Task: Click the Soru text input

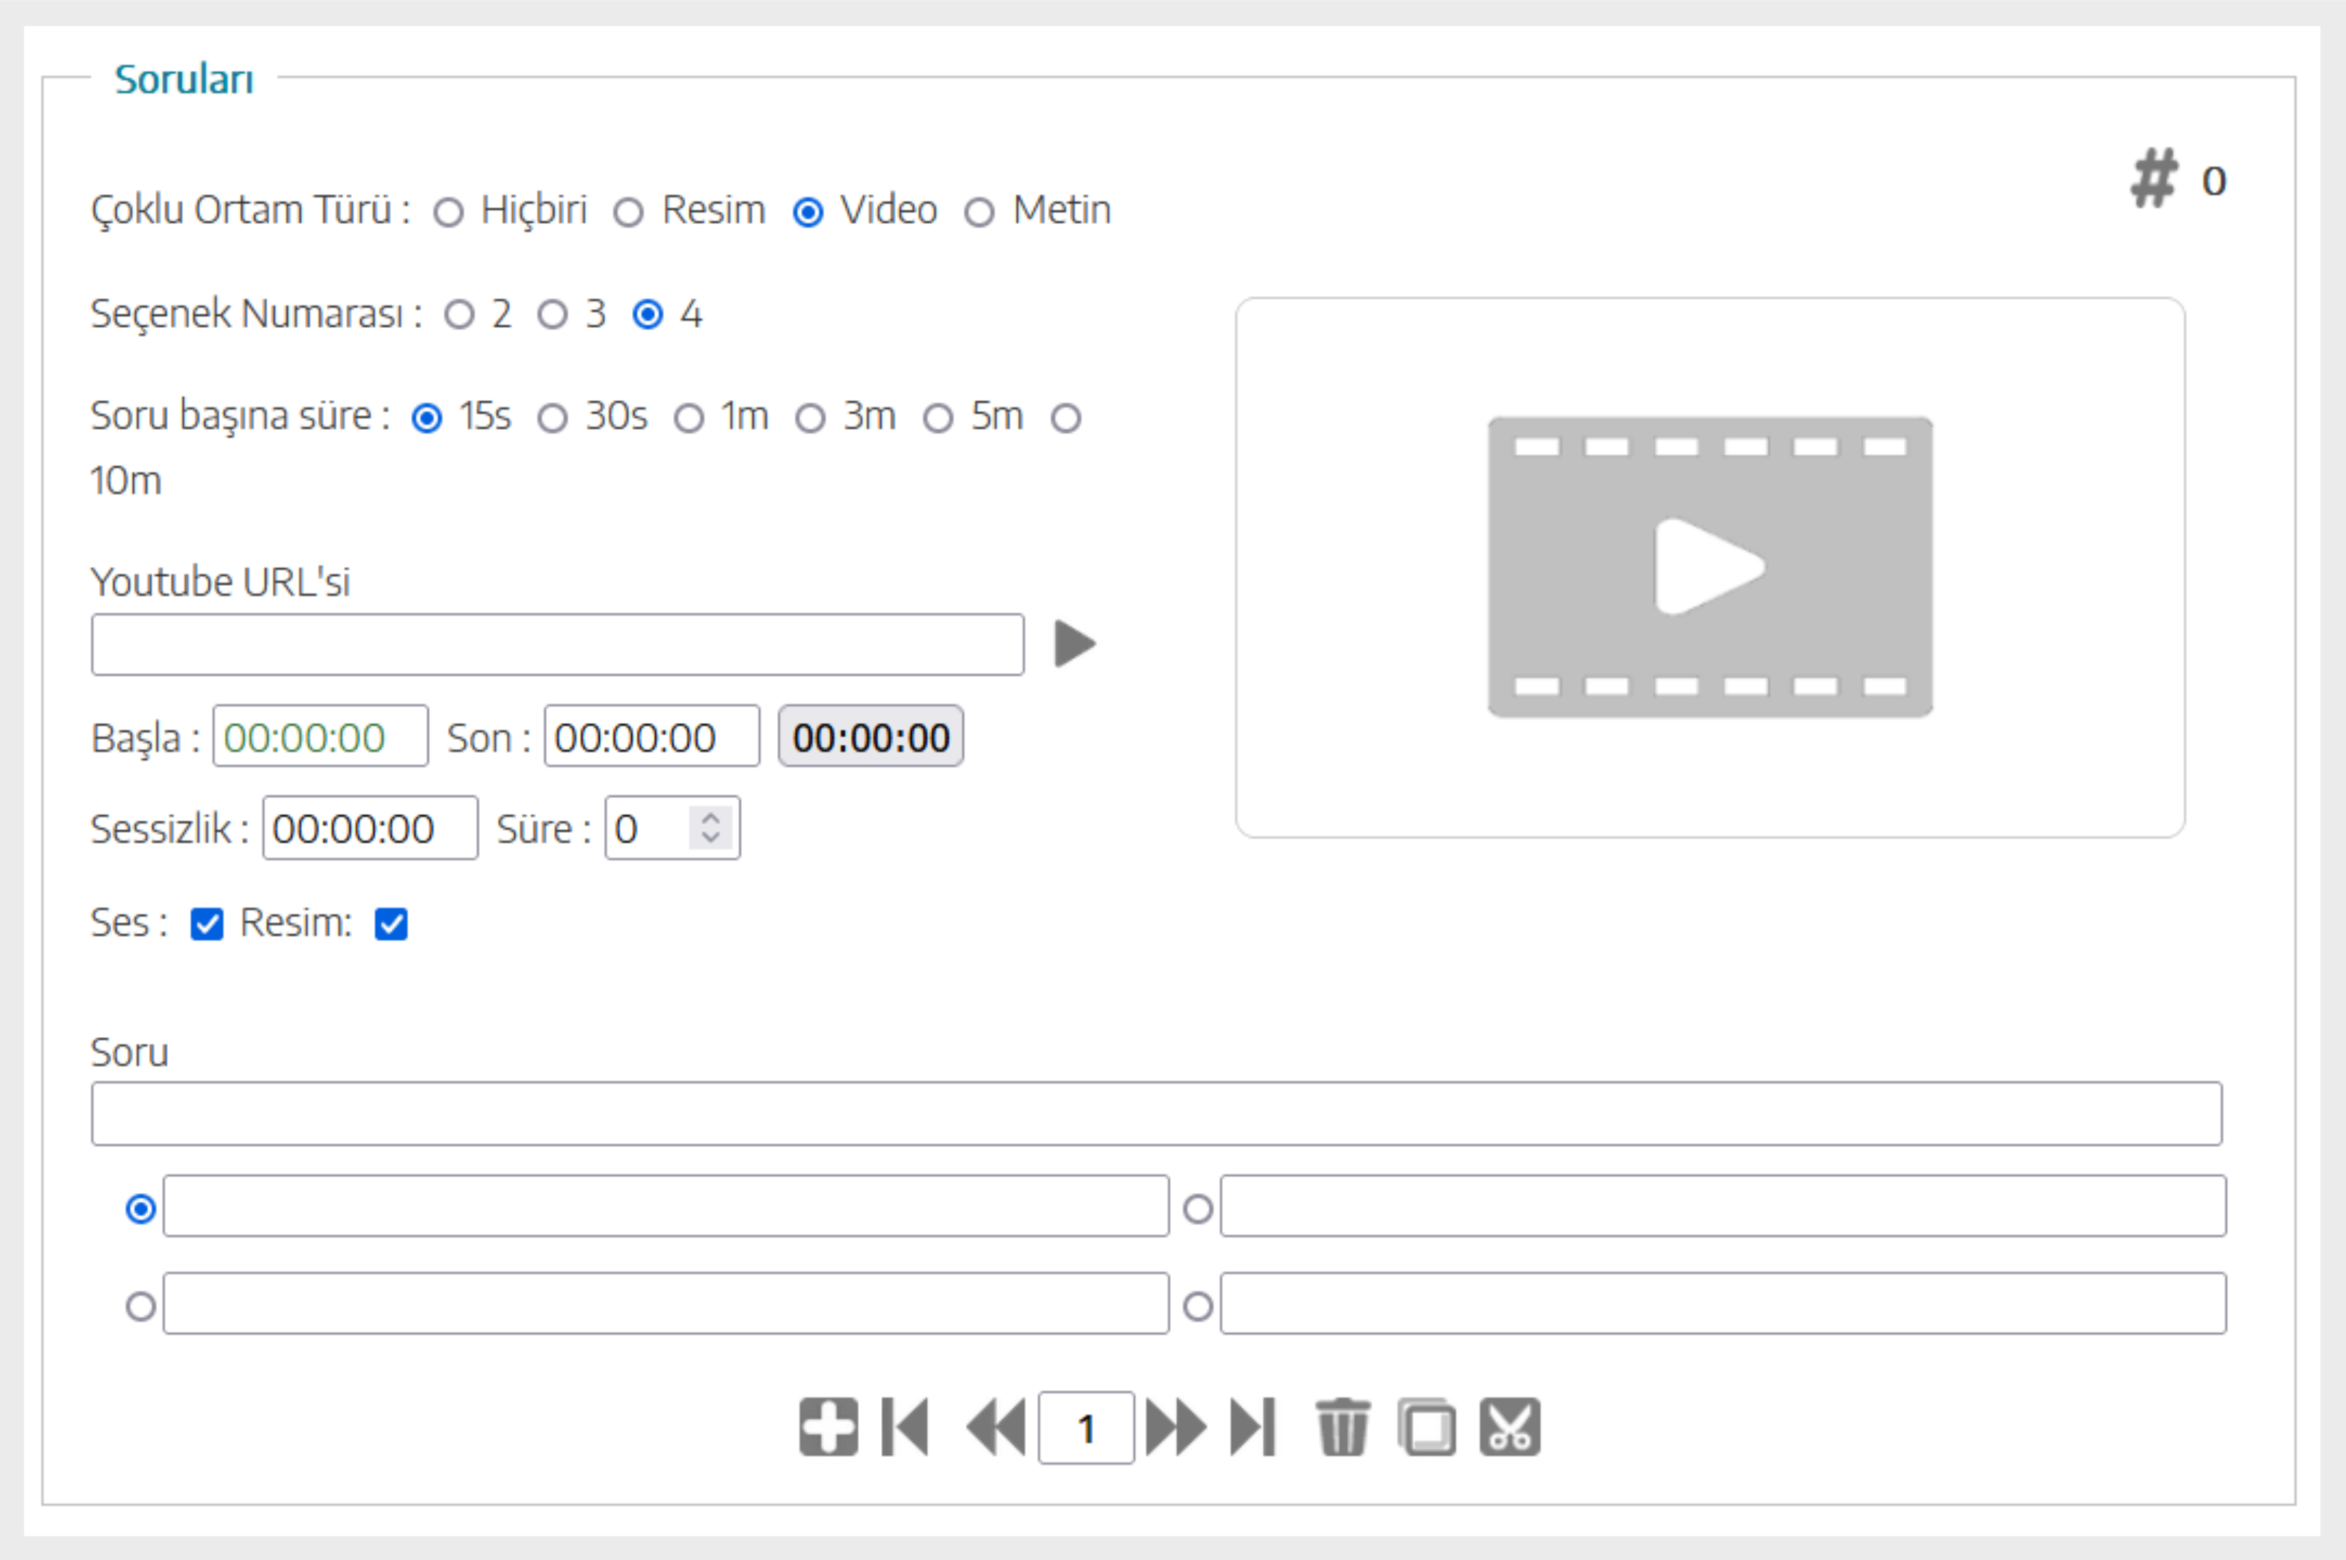Action: coord(1156,1113)
